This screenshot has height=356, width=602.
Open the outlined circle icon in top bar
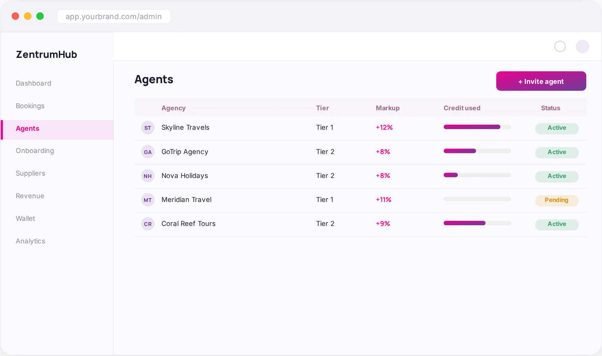(x=560, y=47)
